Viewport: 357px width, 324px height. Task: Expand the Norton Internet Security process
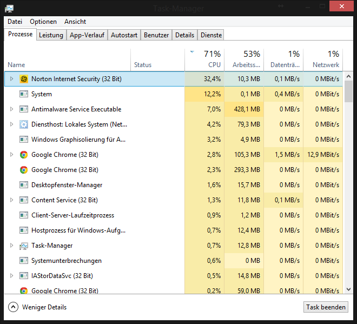pyautogui.click(x=11, y=79)
